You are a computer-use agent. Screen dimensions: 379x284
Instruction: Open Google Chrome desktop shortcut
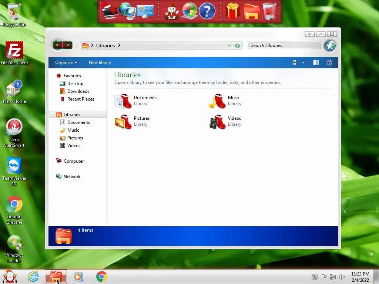tap(14, 210)
